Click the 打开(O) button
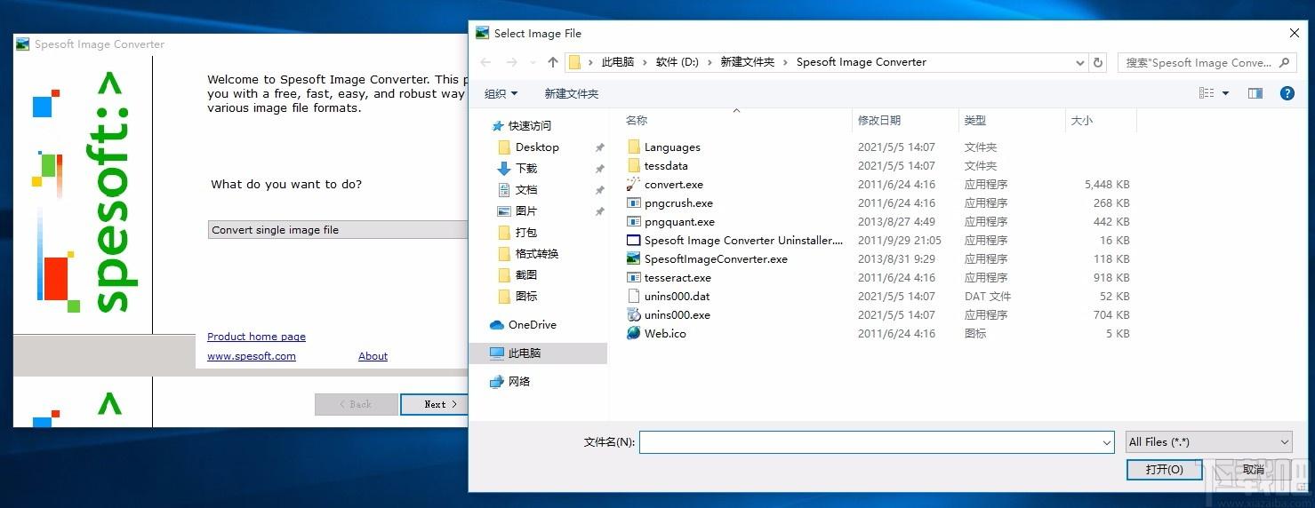Screen dimensions: 1315x508 pos(1164,470)
